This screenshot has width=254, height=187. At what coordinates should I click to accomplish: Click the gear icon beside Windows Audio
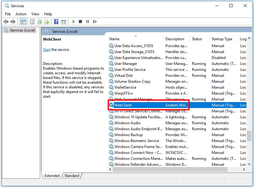tap(111, 123)
